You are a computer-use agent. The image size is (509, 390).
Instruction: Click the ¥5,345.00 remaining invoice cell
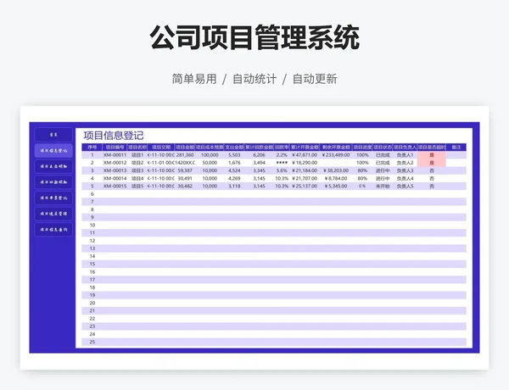point(336,187)
